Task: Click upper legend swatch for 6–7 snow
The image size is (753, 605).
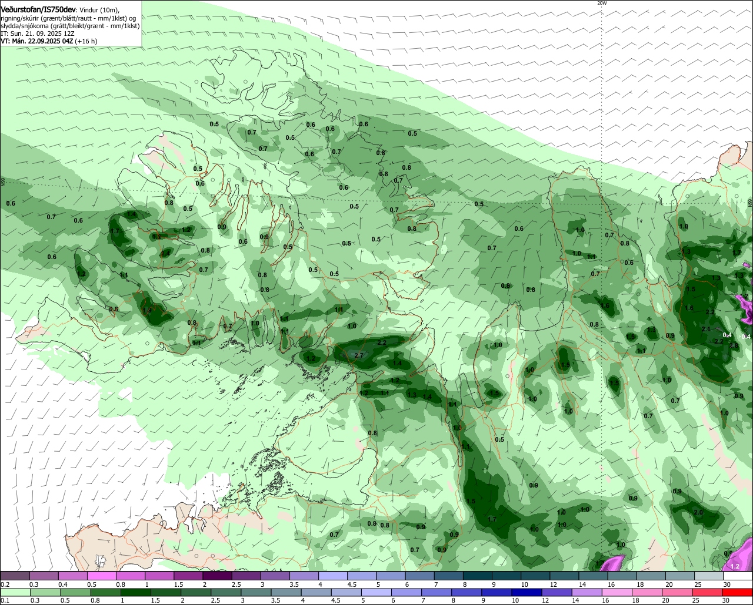Action: pyautogui.click(x=420, y=576)
